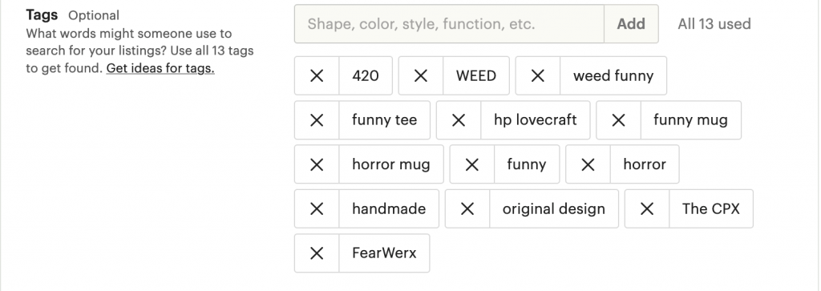The width and height of the screenshot is (821, 291).
Task: Delete the original design tag
Action: (x=467, y=209)
